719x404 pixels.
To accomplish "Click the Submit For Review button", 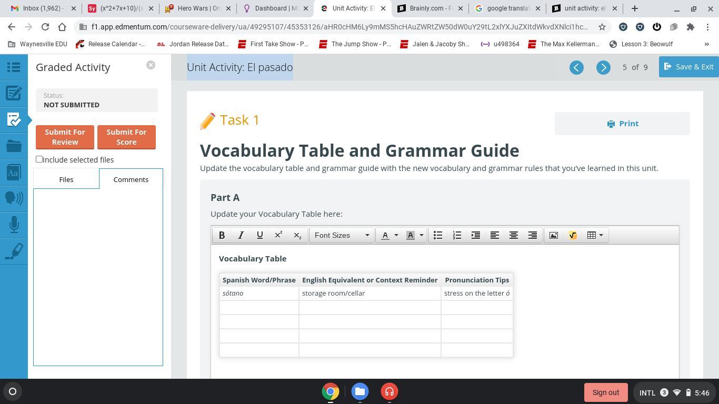I will point(65,137).
